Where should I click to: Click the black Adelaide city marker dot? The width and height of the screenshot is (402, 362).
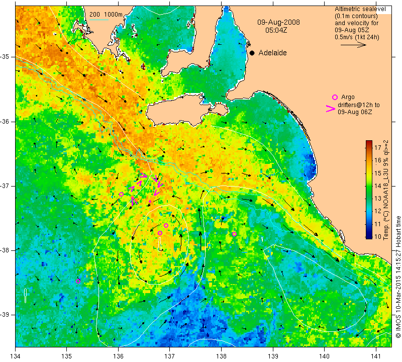coord(252,53)
